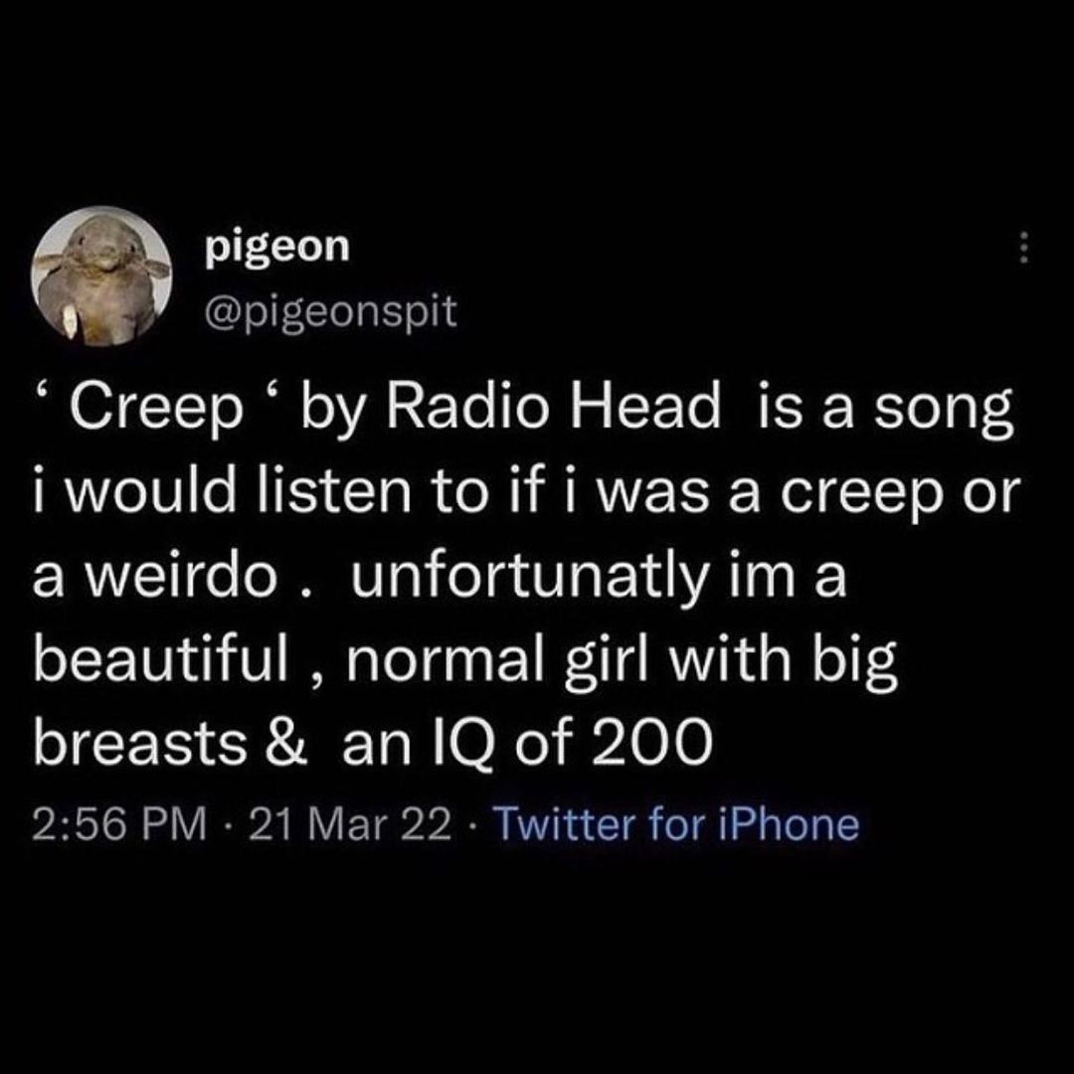The image size is (1074, 1074).
Task: Open pigeon's profile picture
Action: click(101, 276)
